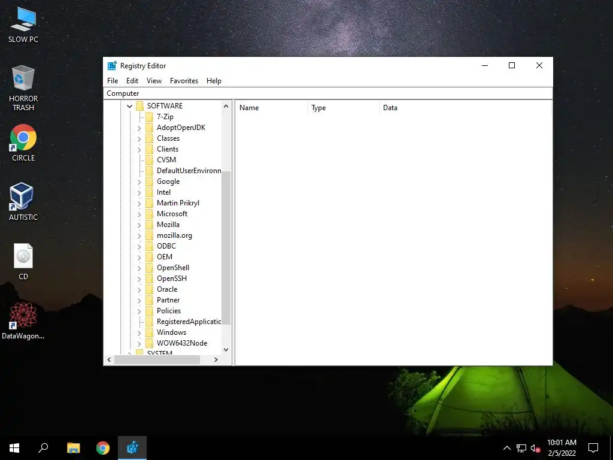Click the vertical scrollbar thumb in tree
The width and height of the screenshot is (613, 460).
pos(226,247)
